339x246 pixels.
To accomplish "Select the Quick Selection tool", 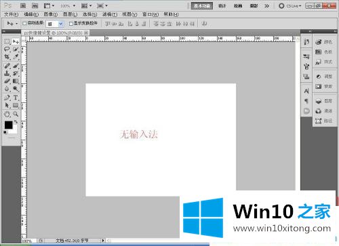I will click(x=16, y=49).
